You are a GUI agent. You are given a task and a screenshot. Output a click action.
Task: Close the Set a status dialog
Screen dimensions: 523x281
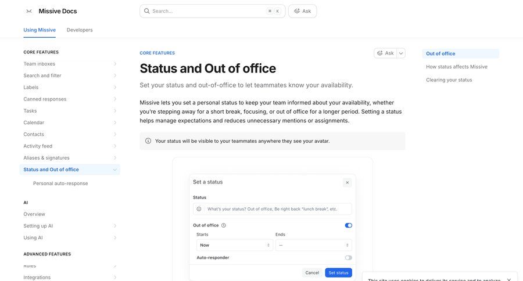tap(348, 182)
